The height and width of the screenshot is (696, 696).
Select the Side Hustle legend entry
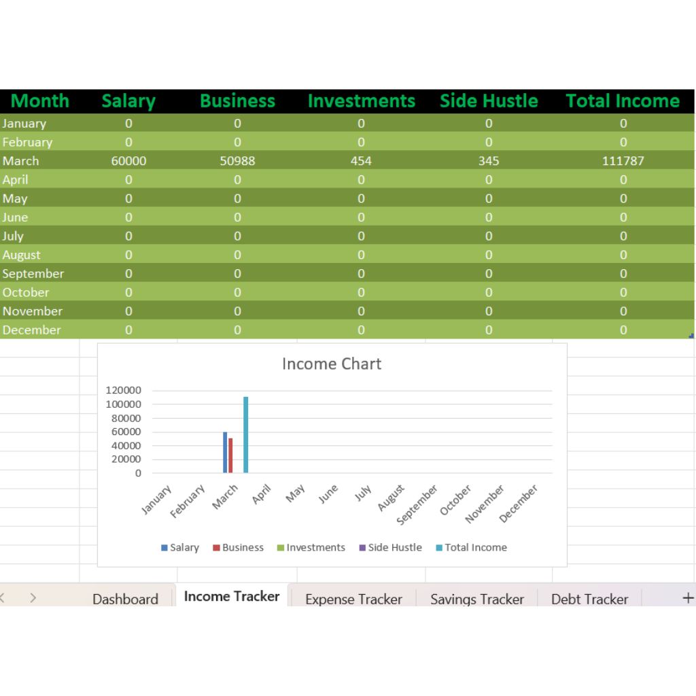click(x=391, y=547)
